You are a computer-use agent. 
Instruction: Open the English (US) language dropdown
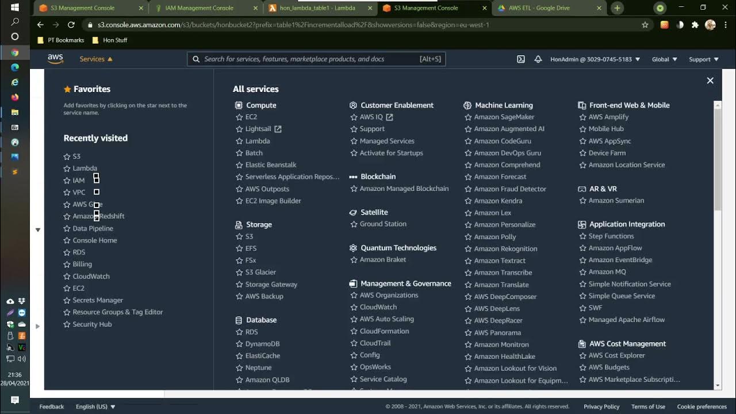[95, 407]
